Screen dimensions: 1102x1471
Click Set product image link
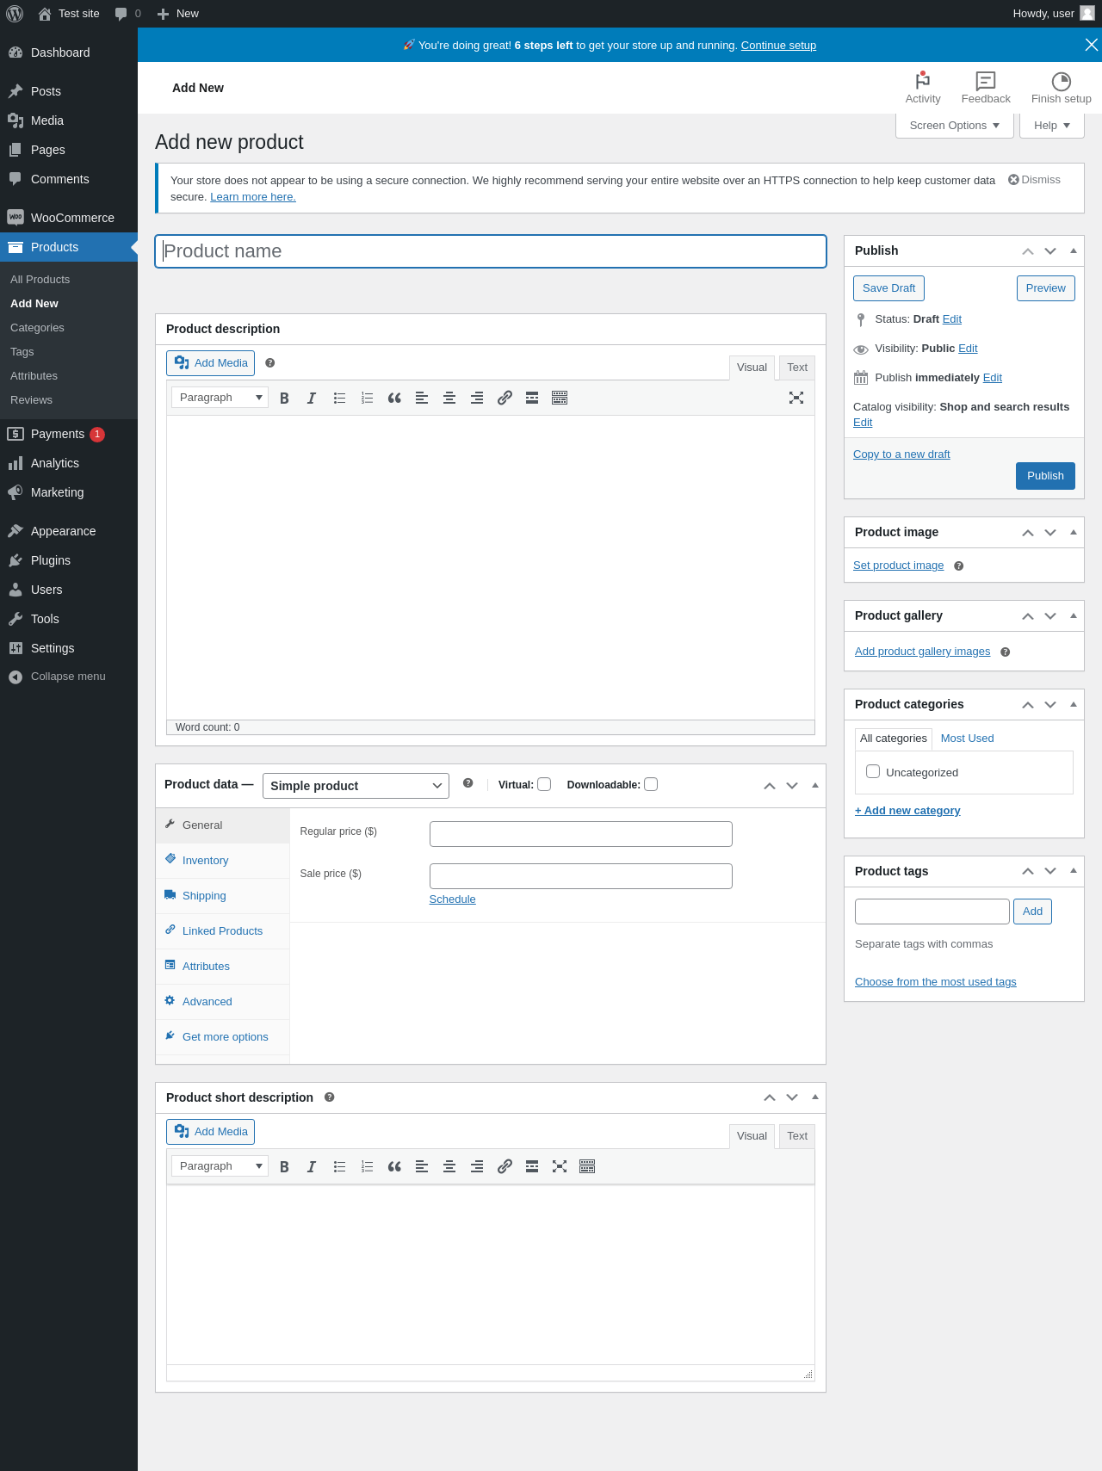coord(898,566)
